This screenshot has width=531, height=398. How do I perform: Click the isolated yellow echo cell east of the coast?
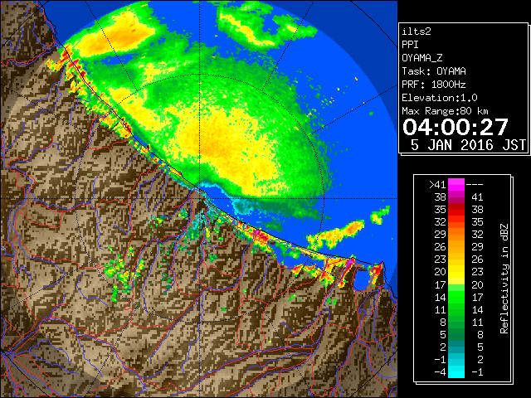point(335,234)
